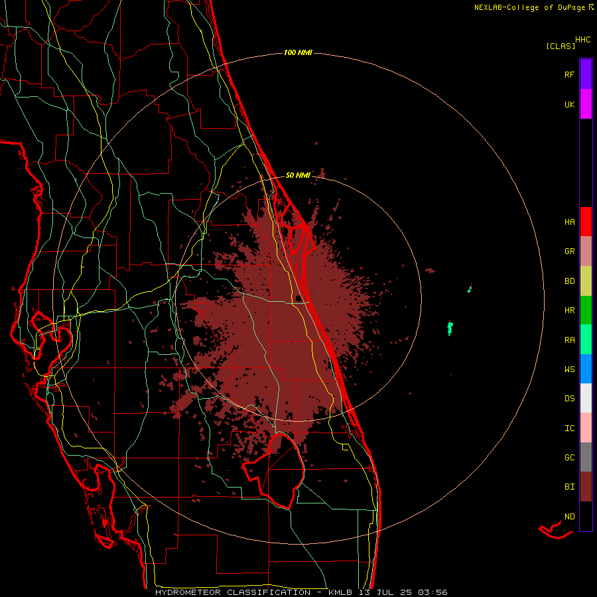Click the HR legend label
This screenshot has width=597, height=597.
pos(569,310)
